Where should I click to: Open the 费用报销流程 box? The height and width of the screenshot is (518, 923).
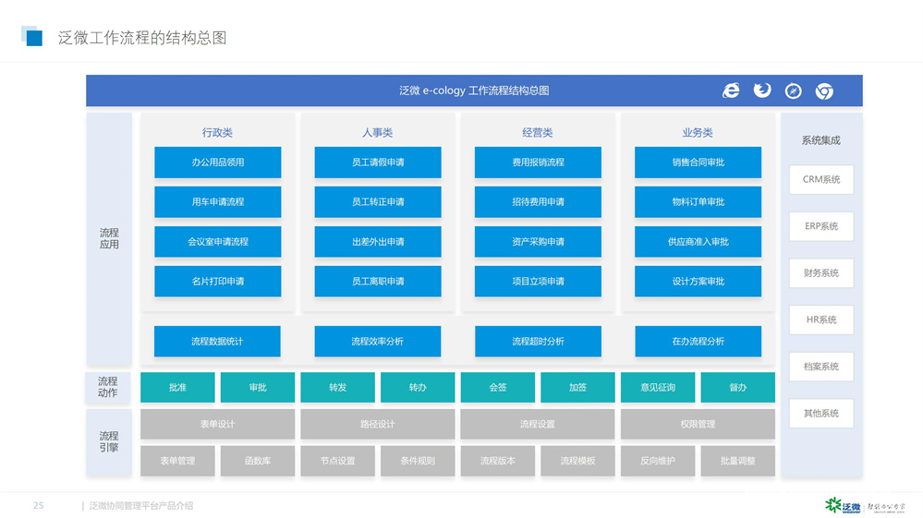(538, 163)
